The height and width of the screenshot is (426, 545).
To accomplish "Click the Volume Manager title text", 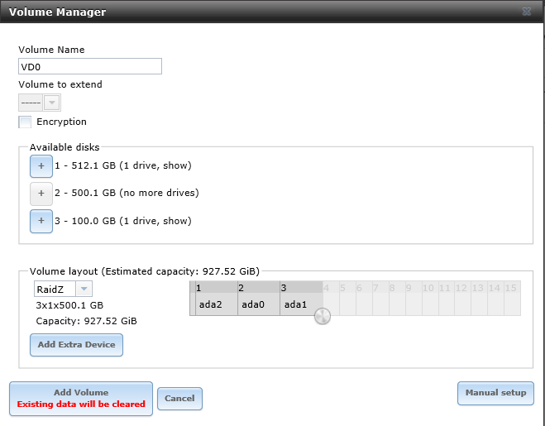I will coord(57,12).
